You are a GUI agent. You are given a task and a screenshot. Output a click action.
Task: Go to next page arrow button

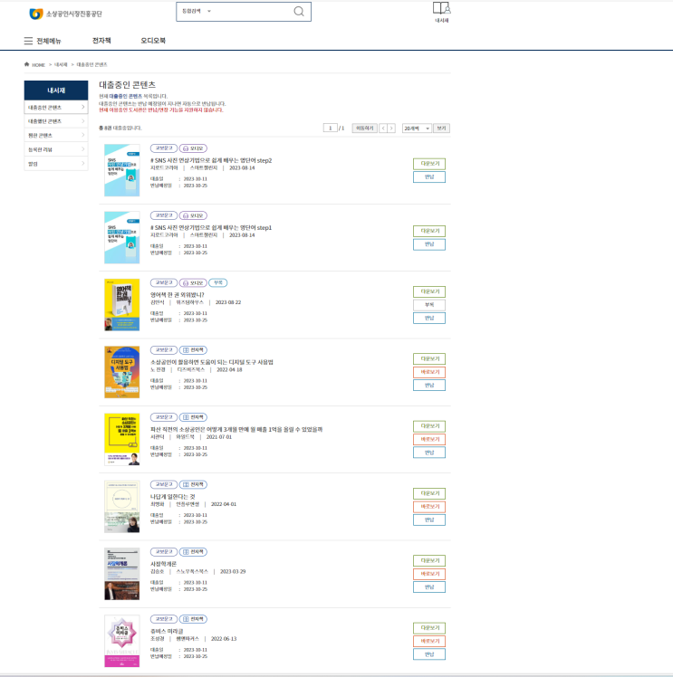[x=391, y=129]
